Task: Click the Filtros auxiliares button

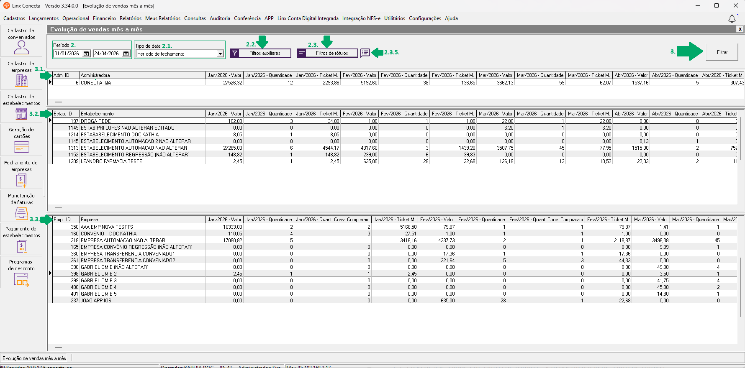Action: click(261, 53)
